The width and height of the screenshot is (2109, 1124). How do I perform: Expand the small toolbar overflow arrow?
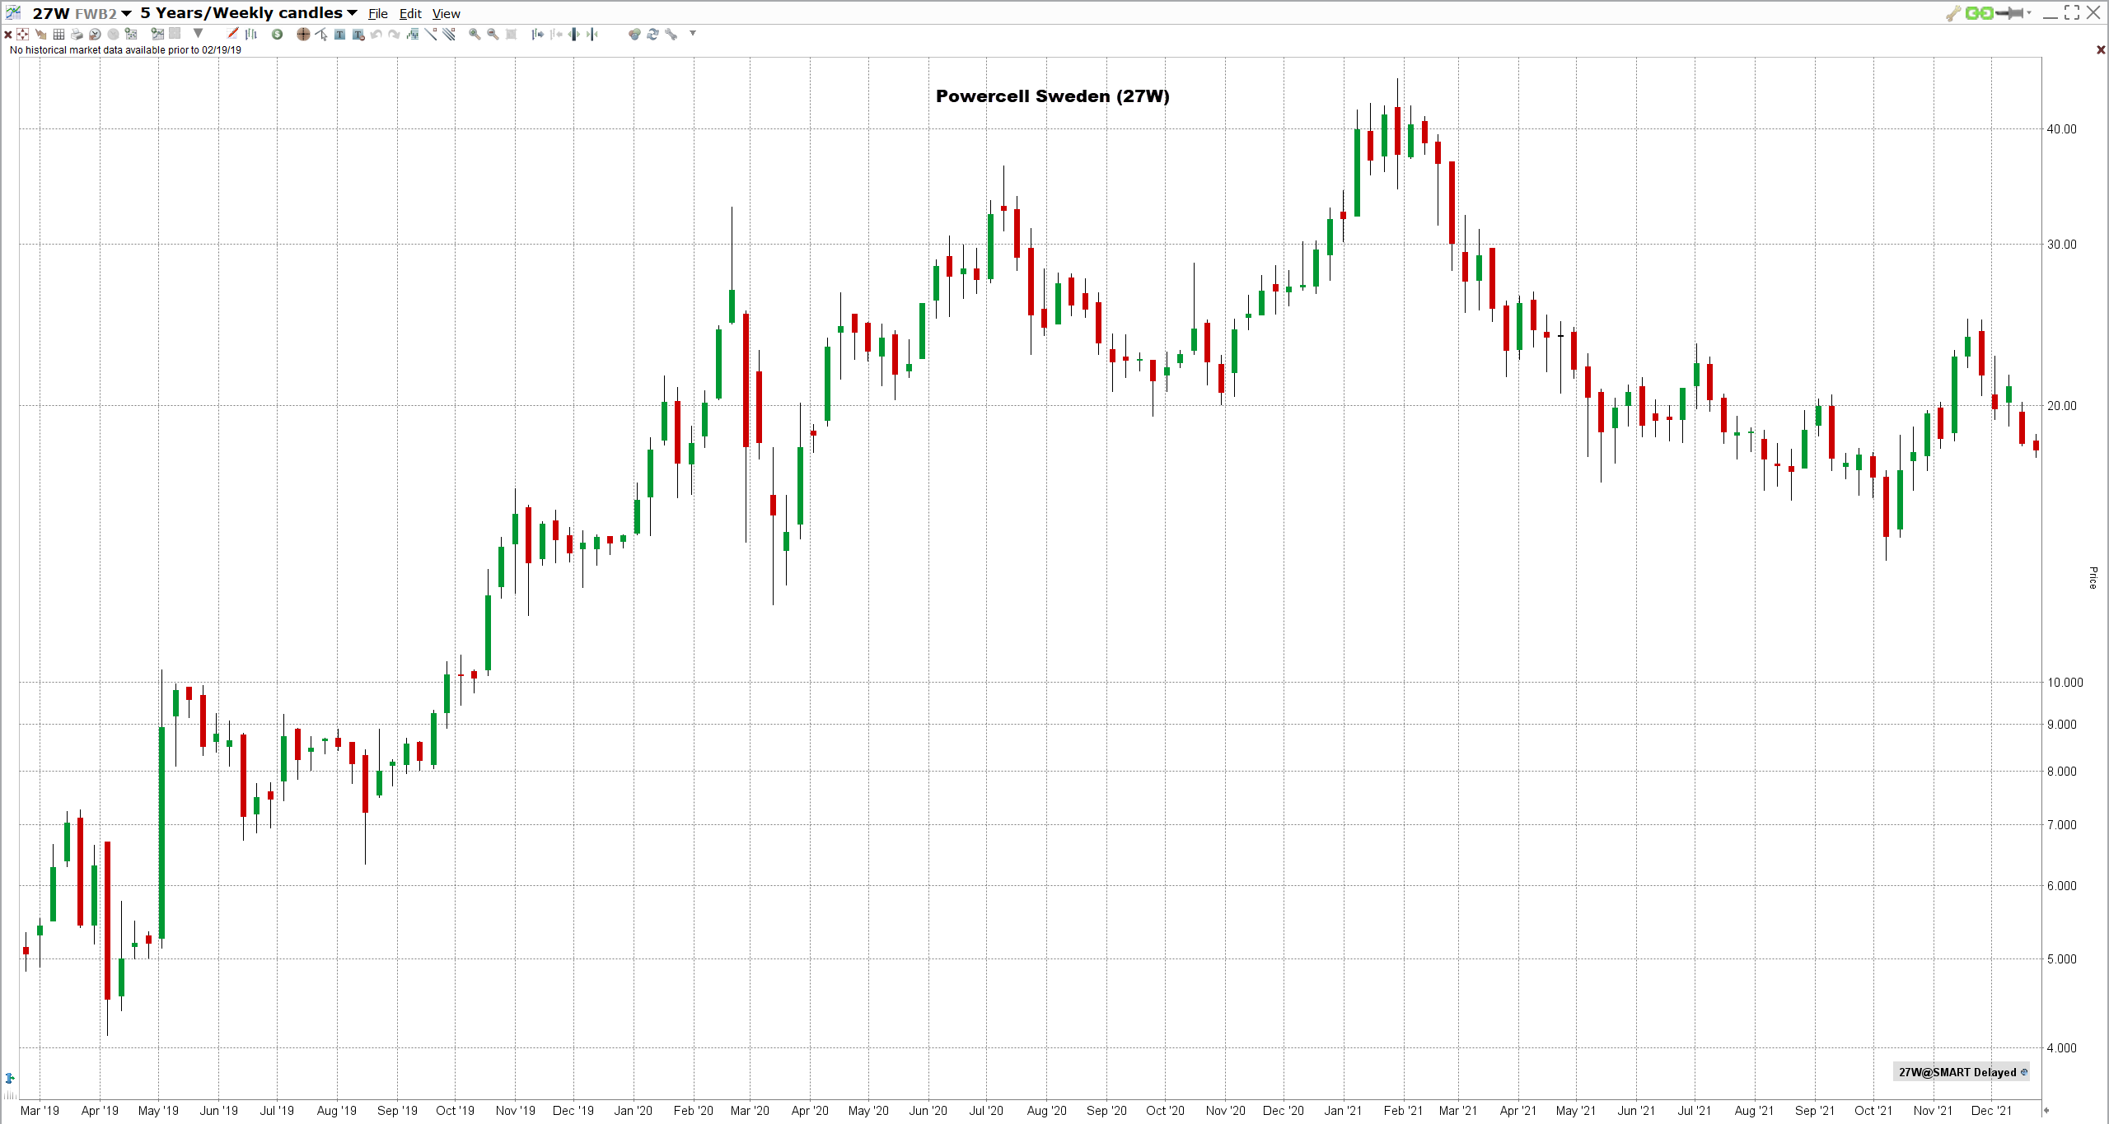point(692,33)
